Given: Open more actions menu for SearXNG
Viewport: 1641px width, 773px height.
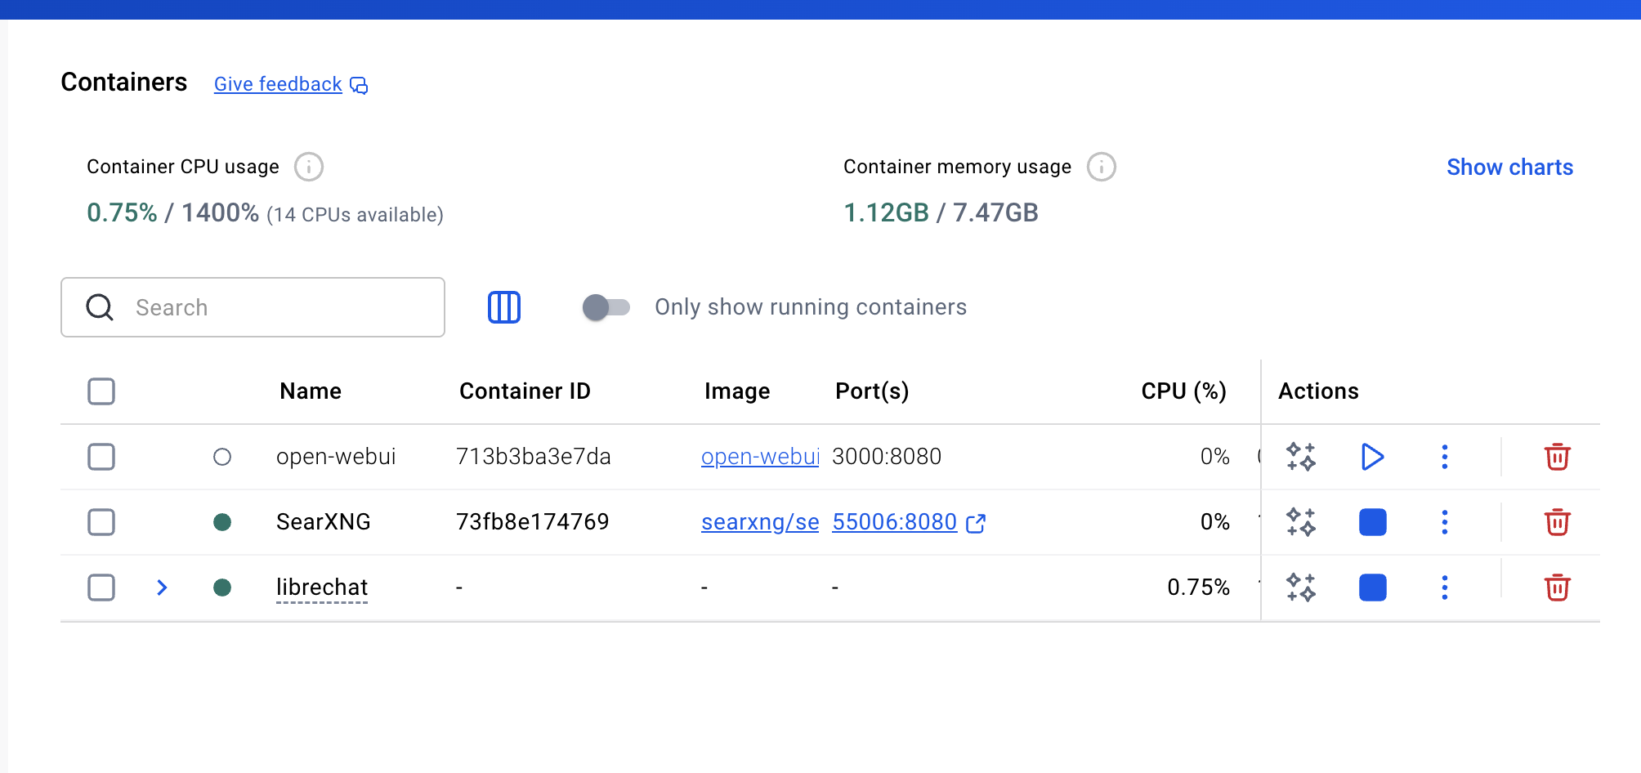Looking at the screenshot, I should click(x=1444, y=522).
